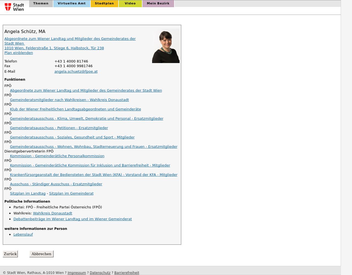Open Barrierefreiheit footer link
The width and height of the screenshot is (352, 275).
[127, 273]
